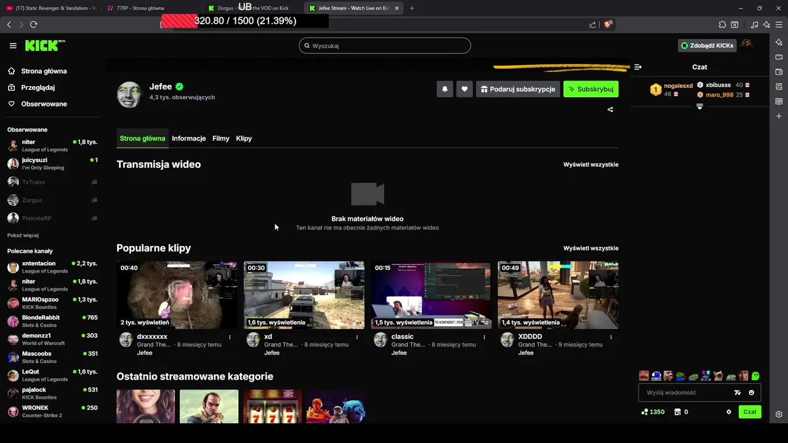788x443 pixels.
Task: Switch to the Klipy tab
Action: (x=244, y=138)
